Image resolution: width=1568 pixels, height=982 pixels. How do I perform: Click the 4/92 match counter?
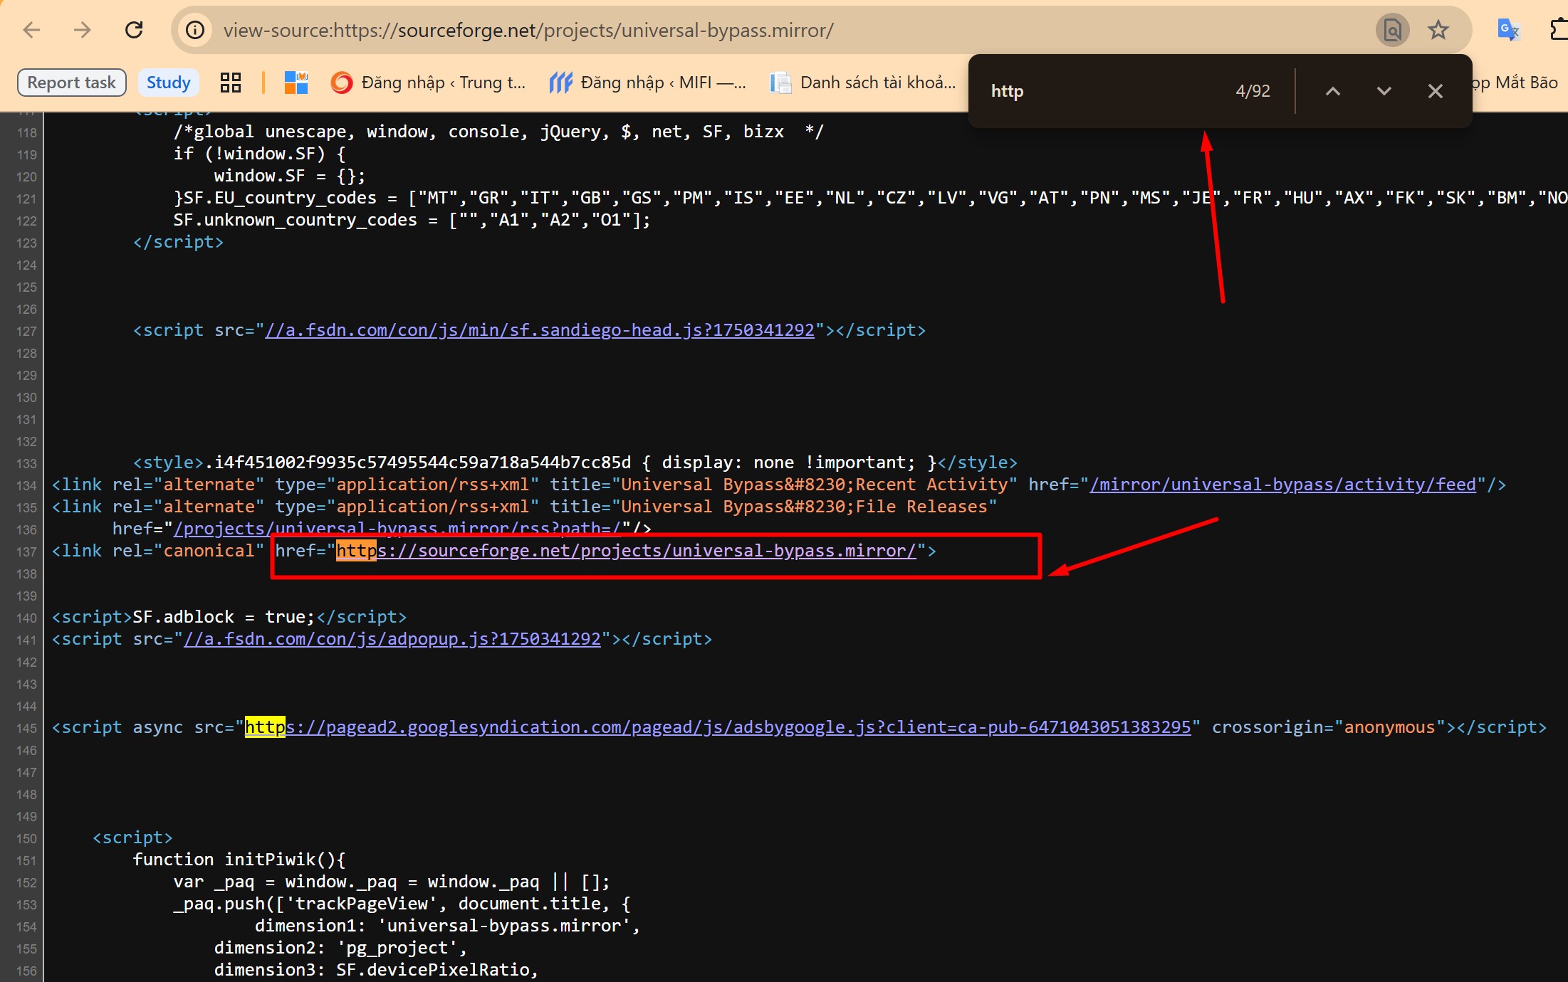point(1253,91)
